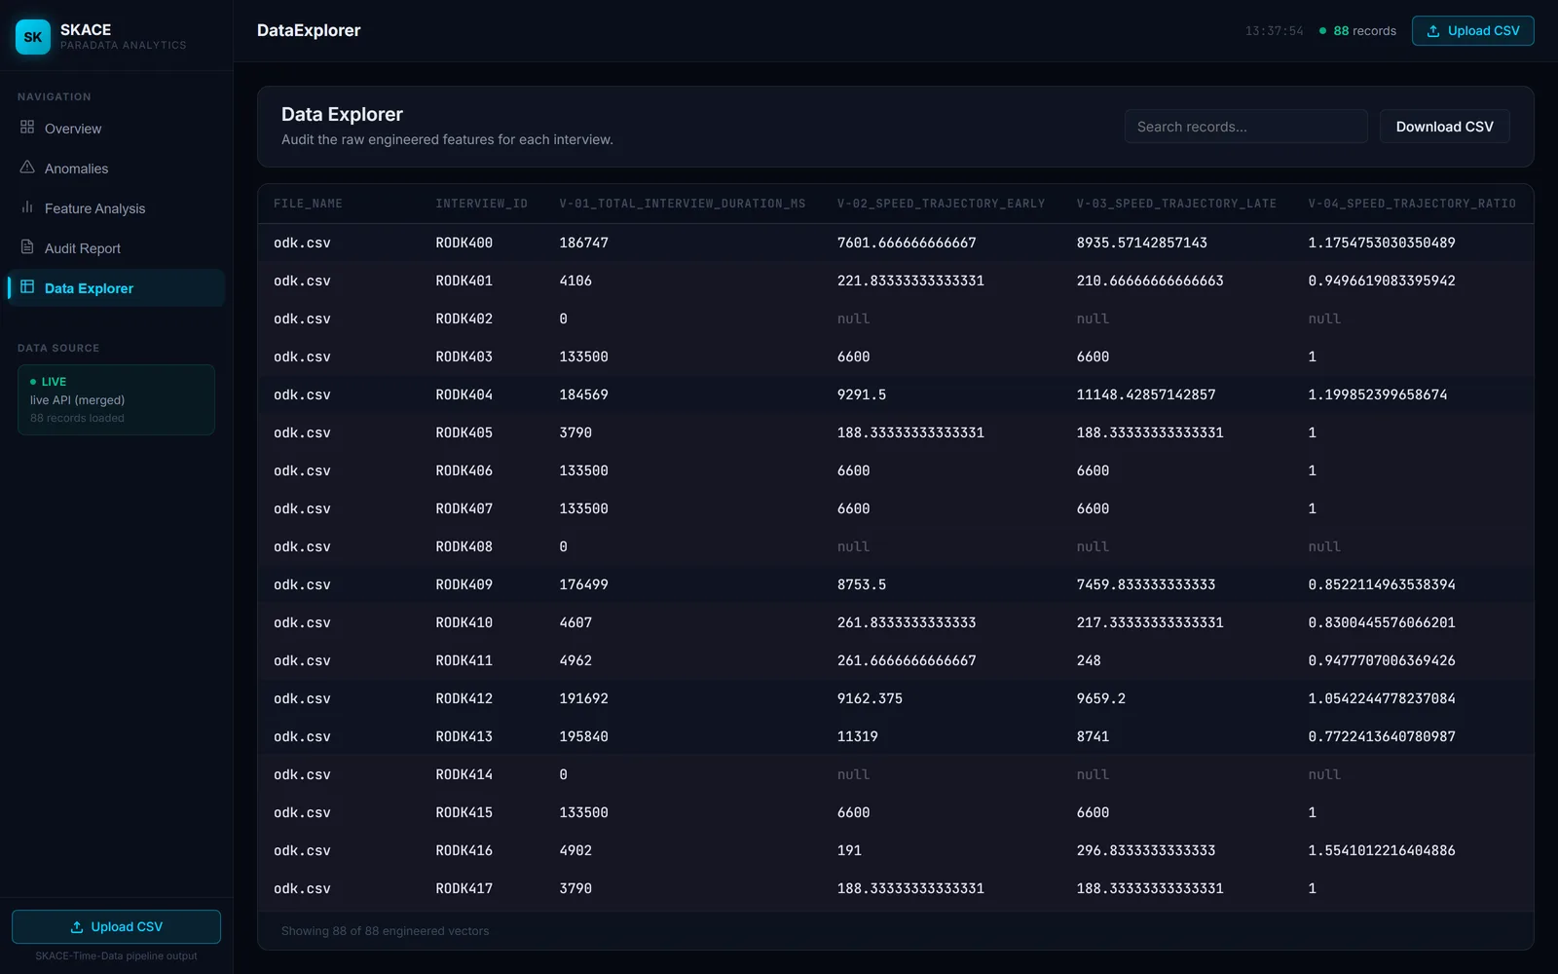
Task: Select interview ID RODK407 cell
Action: [464, 508]
